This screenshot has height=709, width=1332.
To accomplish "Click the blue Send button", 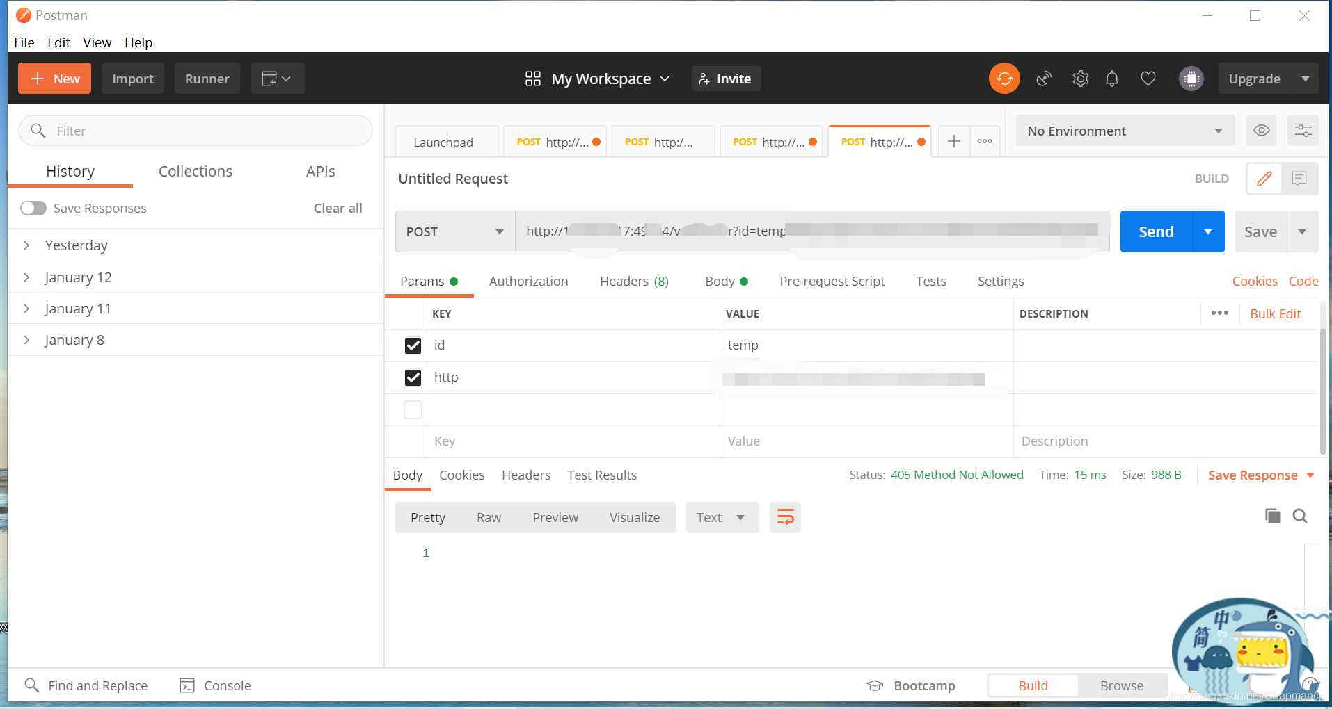I will click(1156, 231).
